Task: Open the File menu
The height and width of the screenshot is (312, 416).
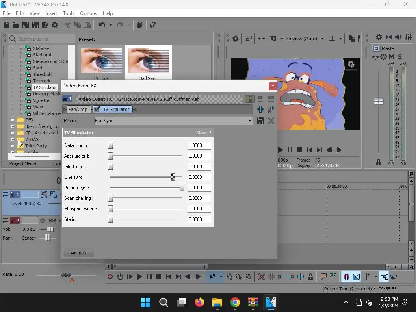Action: pos(6,13)
